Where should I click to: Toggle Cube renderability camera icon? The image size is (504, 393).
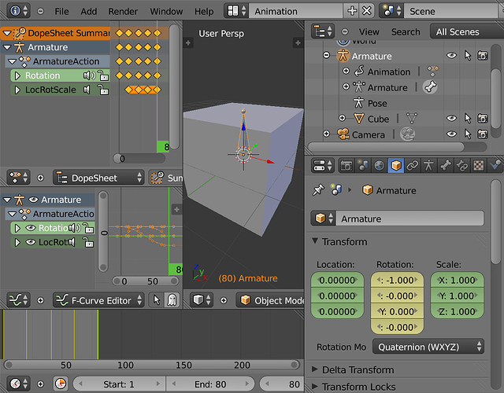483,119
